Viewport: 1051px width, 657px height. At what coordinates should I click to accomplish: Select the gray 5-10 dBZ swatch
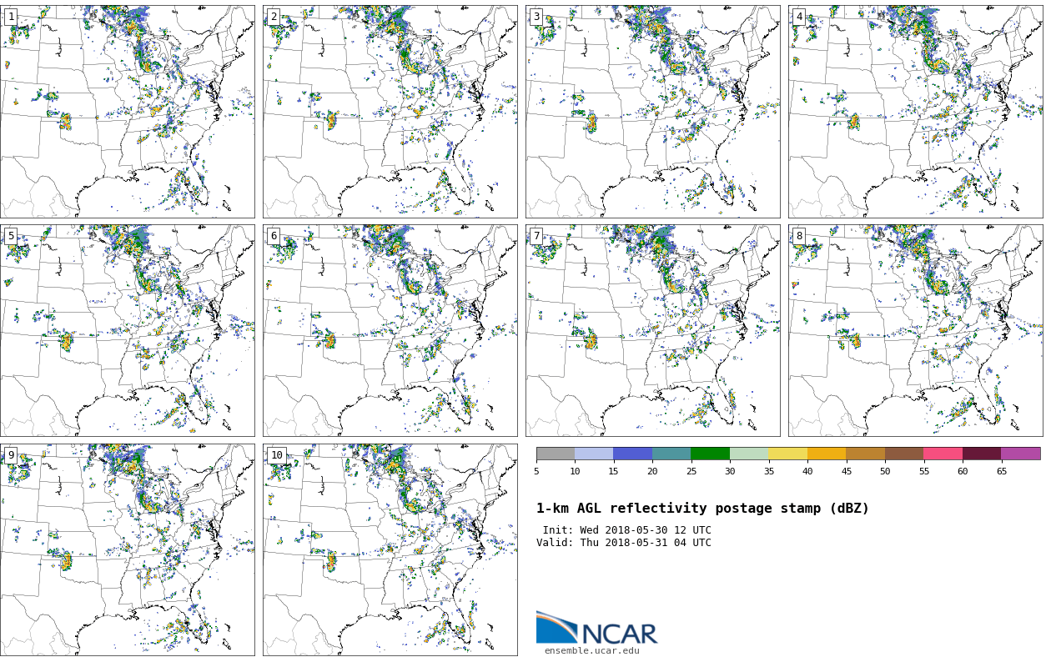click(x=556, y=454)
